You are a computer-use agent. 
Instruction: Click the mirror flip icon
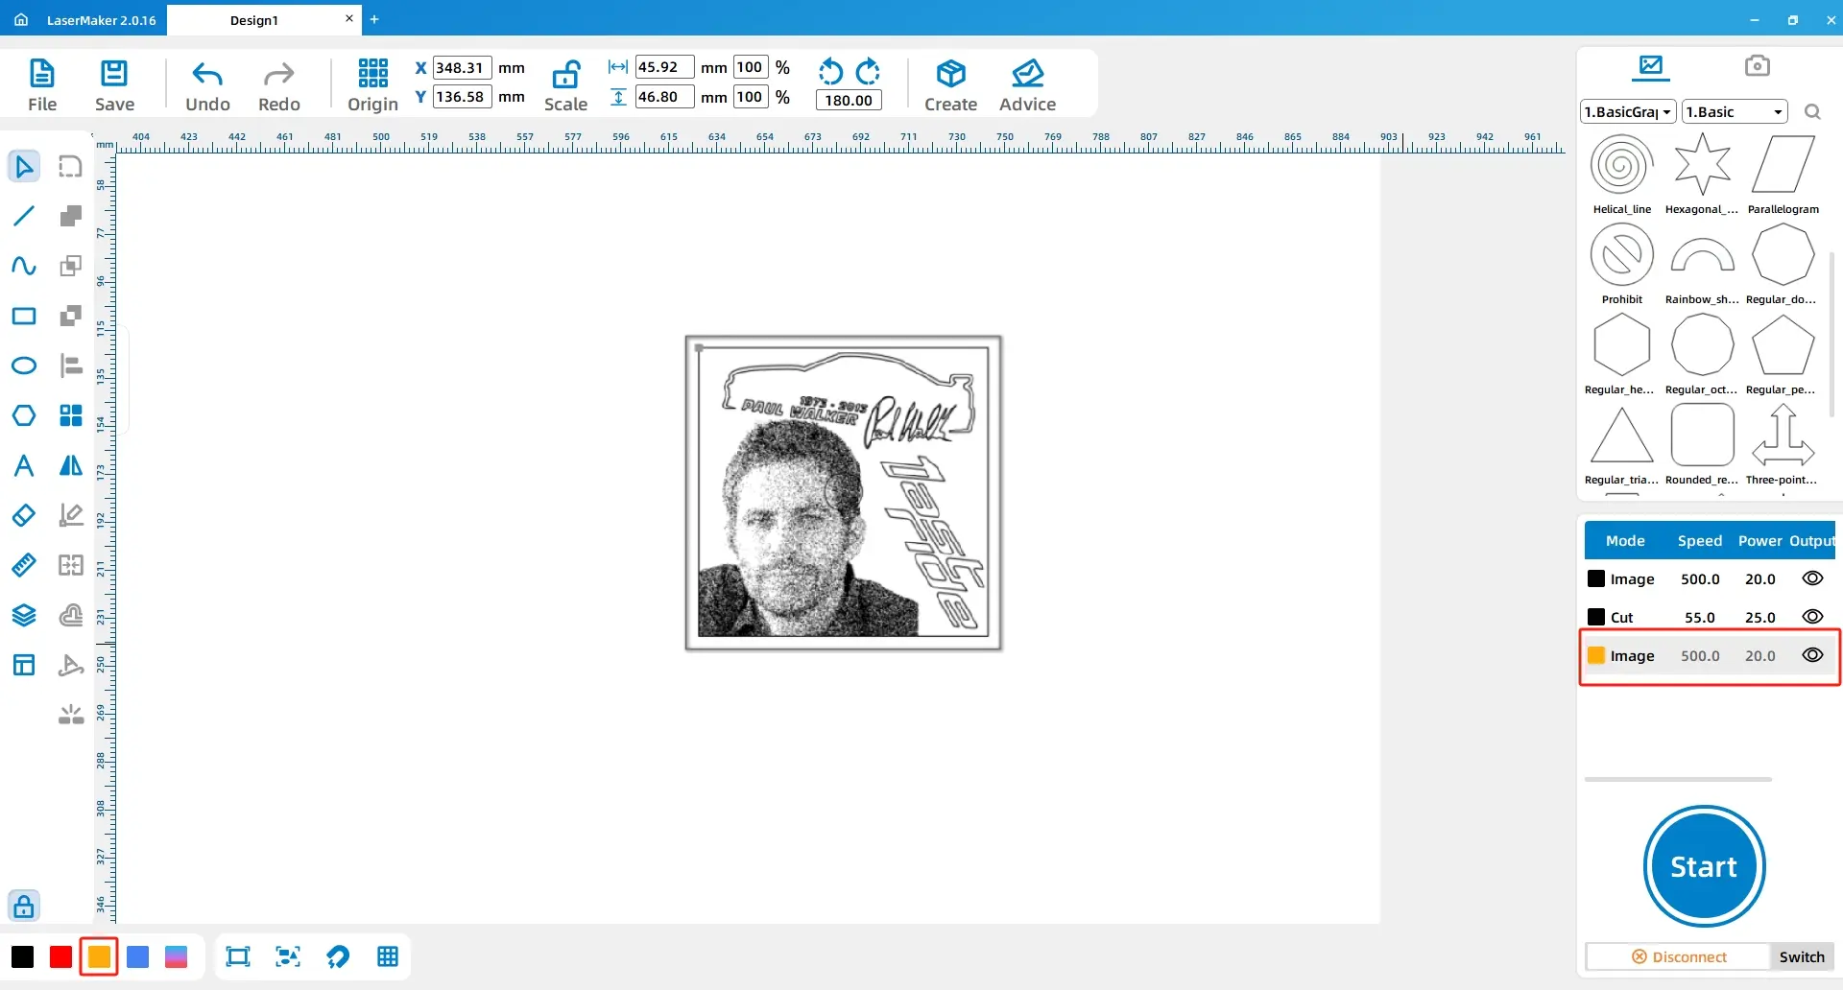coord(71,465)
